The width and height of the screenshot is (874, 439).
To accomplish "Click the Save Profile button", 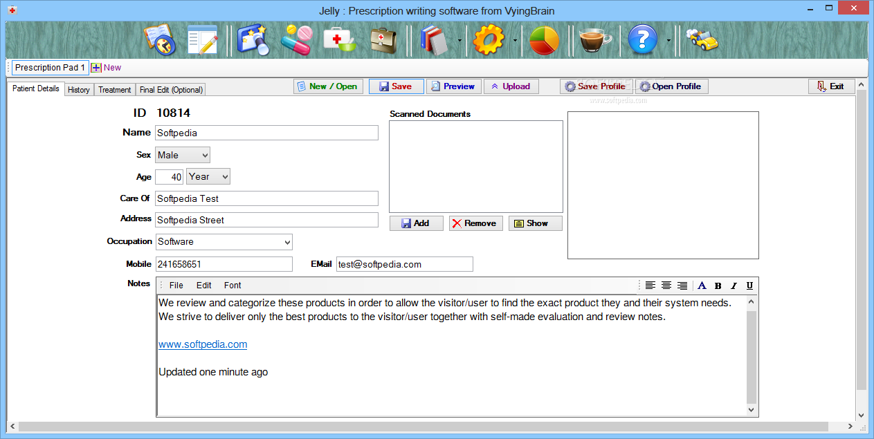I will 597,86.
